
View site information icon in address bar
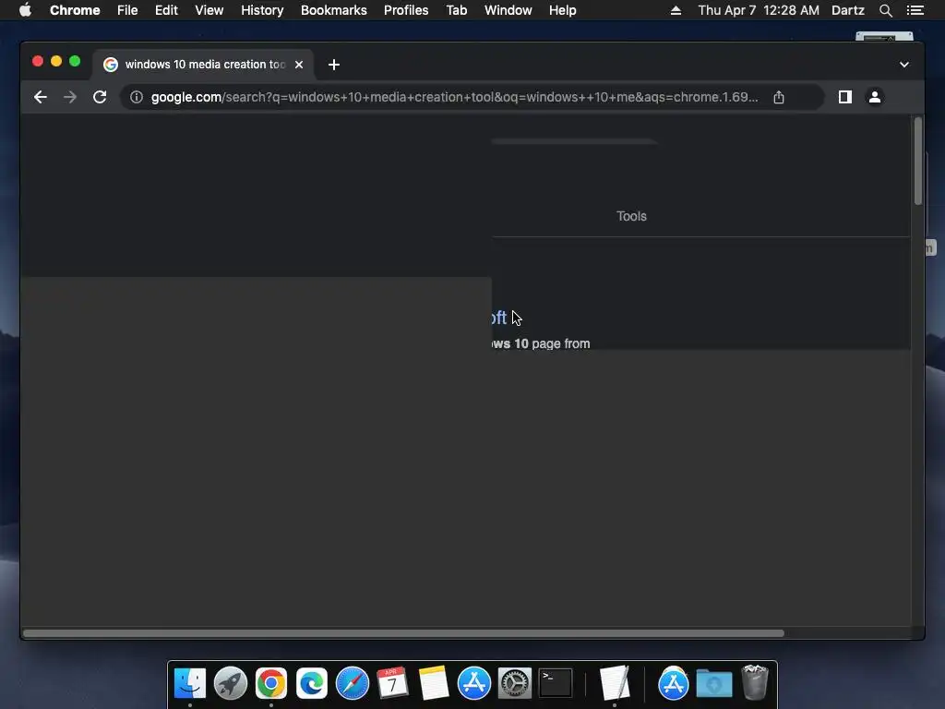[137, 97]
